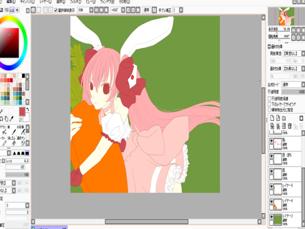Click the horizontal canvas scrollbar thumb
The image size is (305, 229).
pos(146,222)
